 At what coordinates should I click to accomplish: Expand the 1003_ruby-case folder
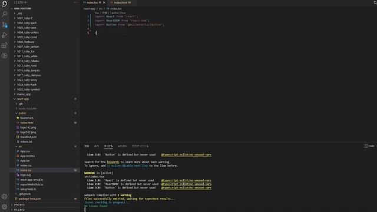[x=27, y=28]
